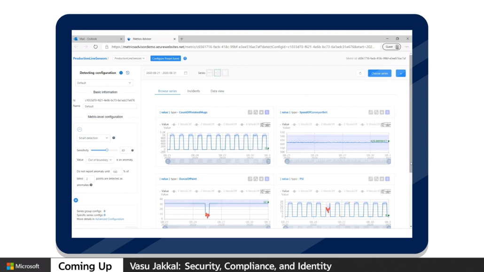Click the help icon next to Smart detection
This screenshot has width=484, height=272.
114,138
